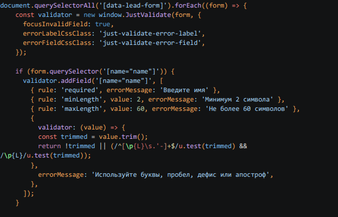The image size is (338, 217).
Task: Click the 'just-validate-error-field' string
Action: point(150,43)
